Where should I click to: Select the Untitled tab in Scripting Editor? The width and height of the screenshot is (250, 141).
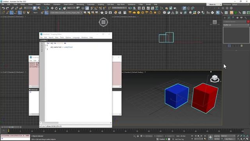44,40
